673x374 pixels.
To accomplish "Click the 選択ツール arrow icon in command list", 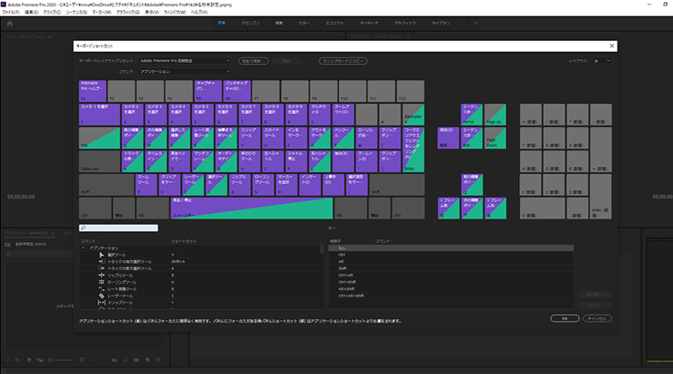I will click(x=101, y=254).
